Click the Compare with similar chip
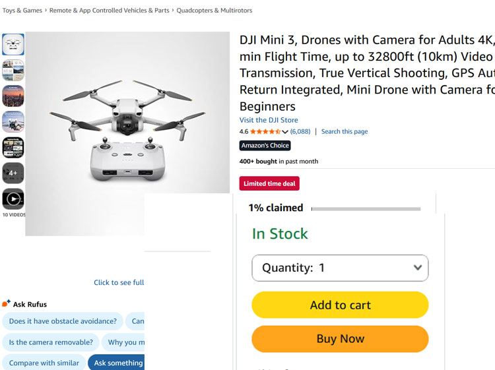The width and height of the screenshot is (495, 370). click(x=44, y=363)
